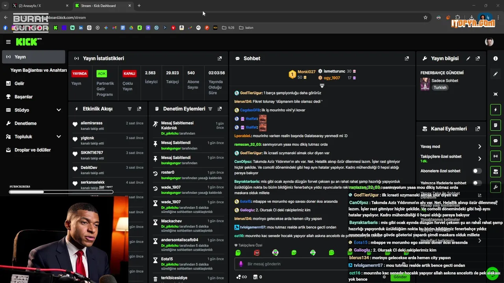Toggle the lightning bolt widget in right toolbar
This screenshot has height=283, width=504.
(495, 110)
